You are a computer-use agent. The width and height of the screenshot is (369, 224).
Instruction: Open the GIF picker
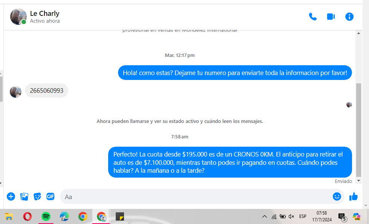point(51,196)
